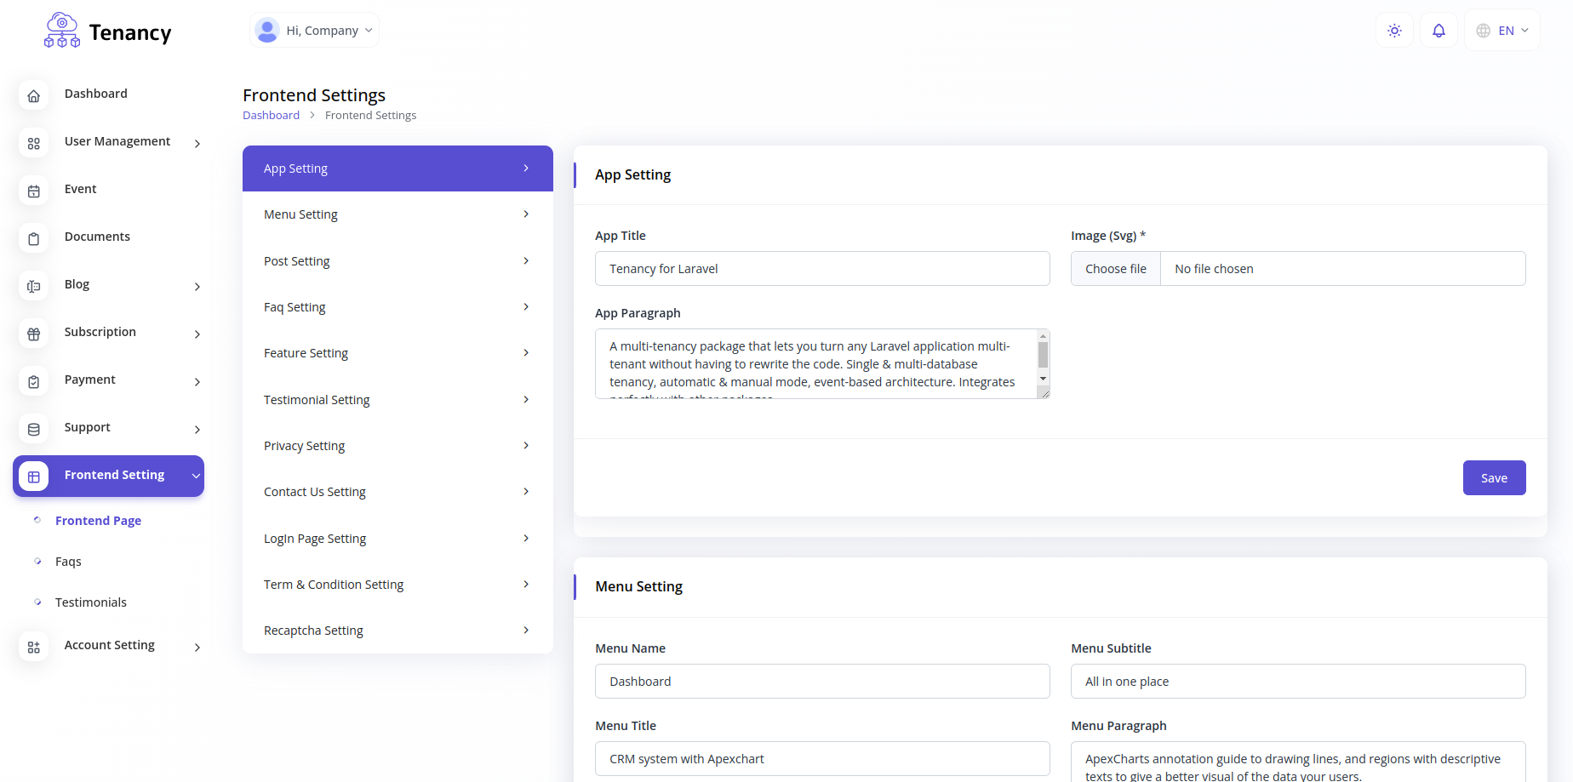Collapse the Frontend Setting menu
1573x782 pixels.
pyautogui.click(x=196, y=476)
